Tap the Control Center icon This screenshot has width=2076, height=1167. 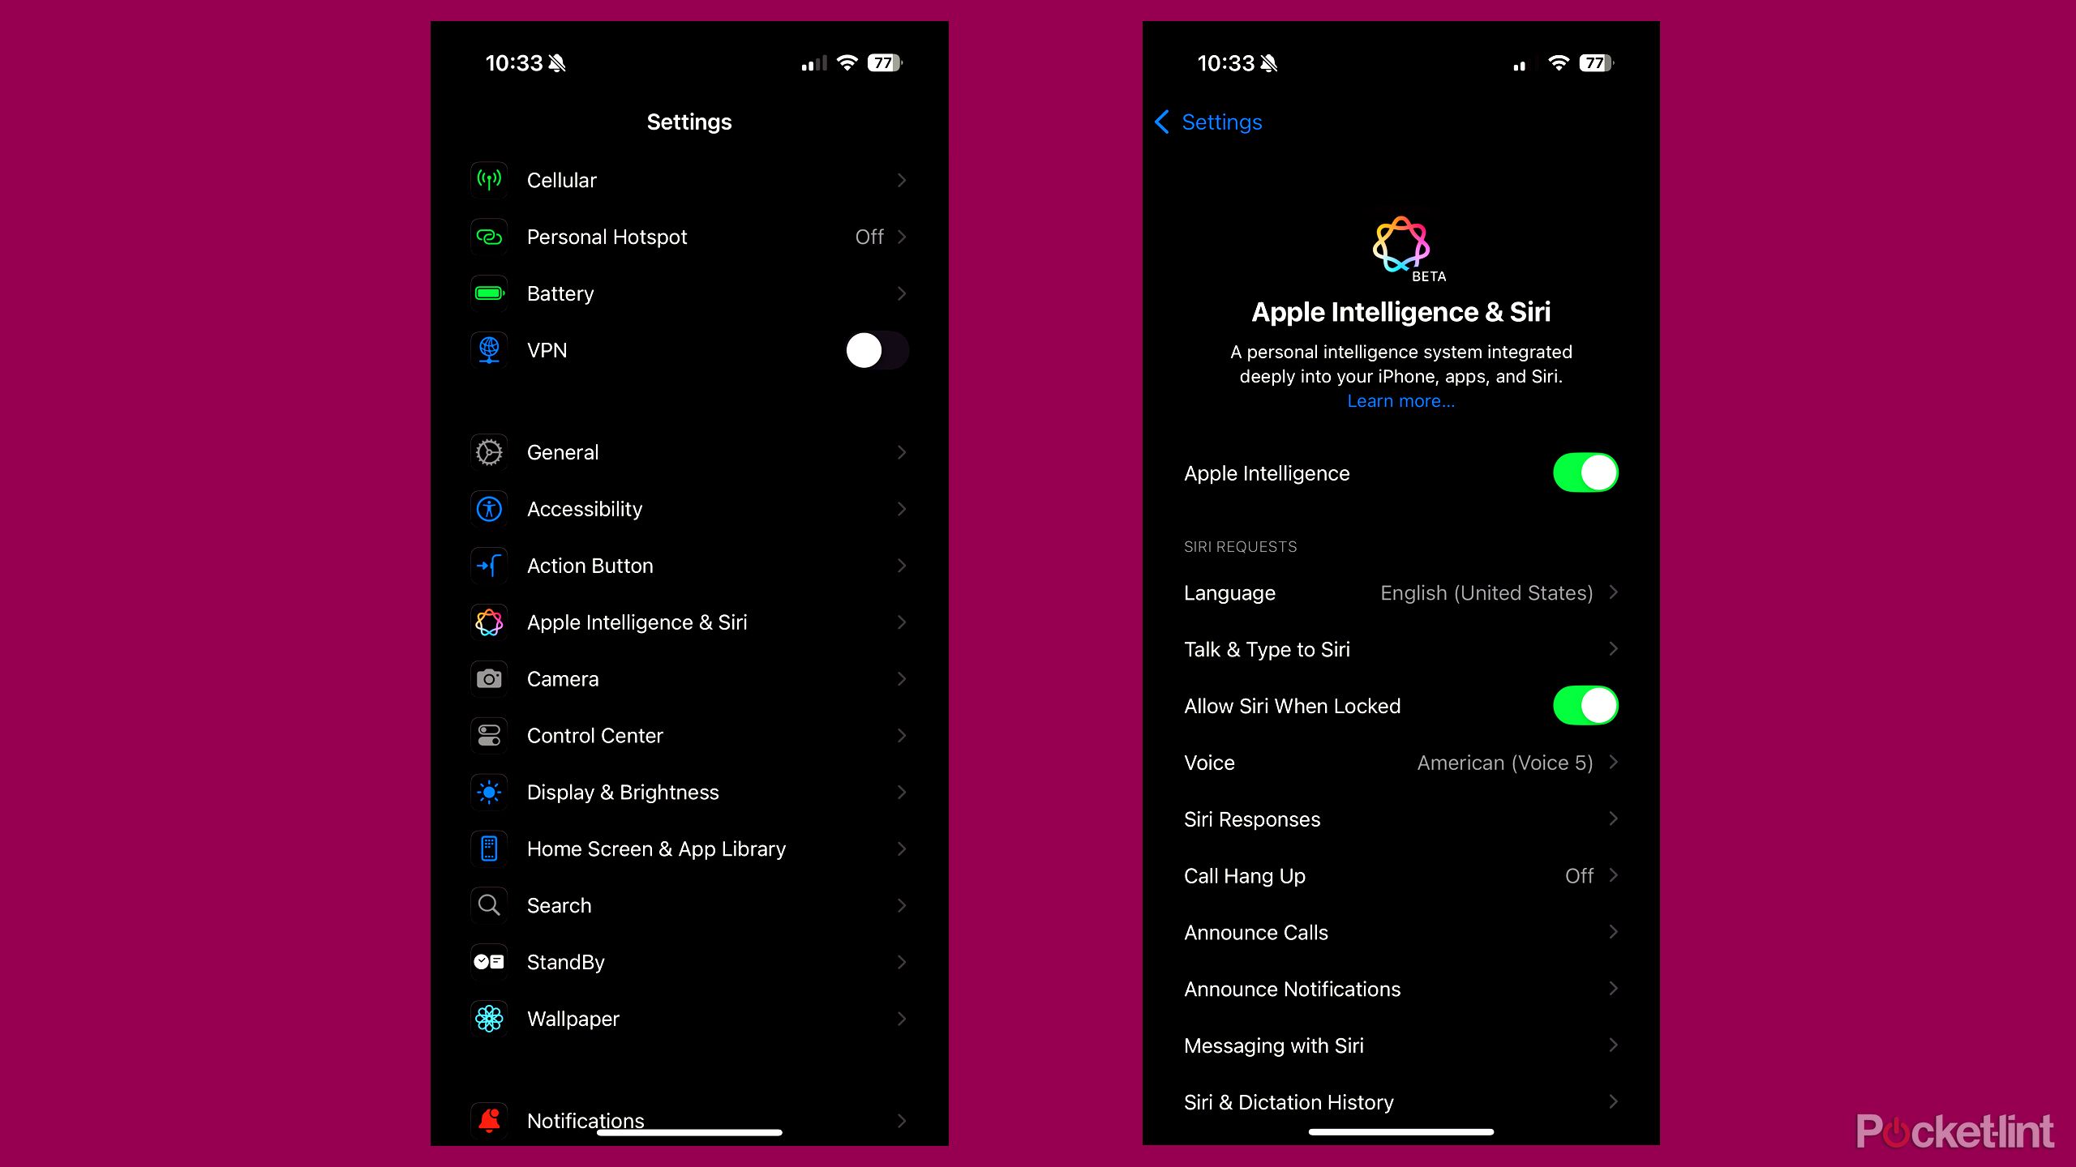[x=489, y=735]
